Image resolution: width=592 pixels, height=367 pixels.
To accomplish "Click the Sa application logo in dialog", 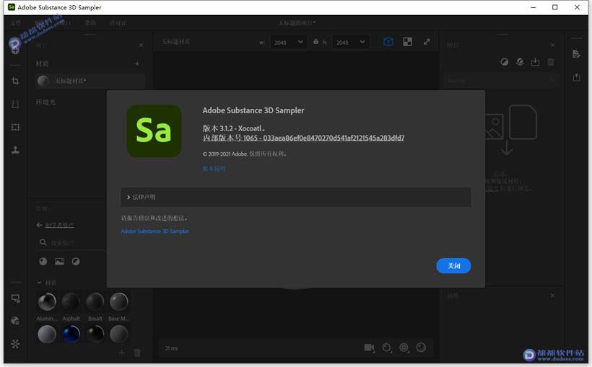I will coord(154,131).
